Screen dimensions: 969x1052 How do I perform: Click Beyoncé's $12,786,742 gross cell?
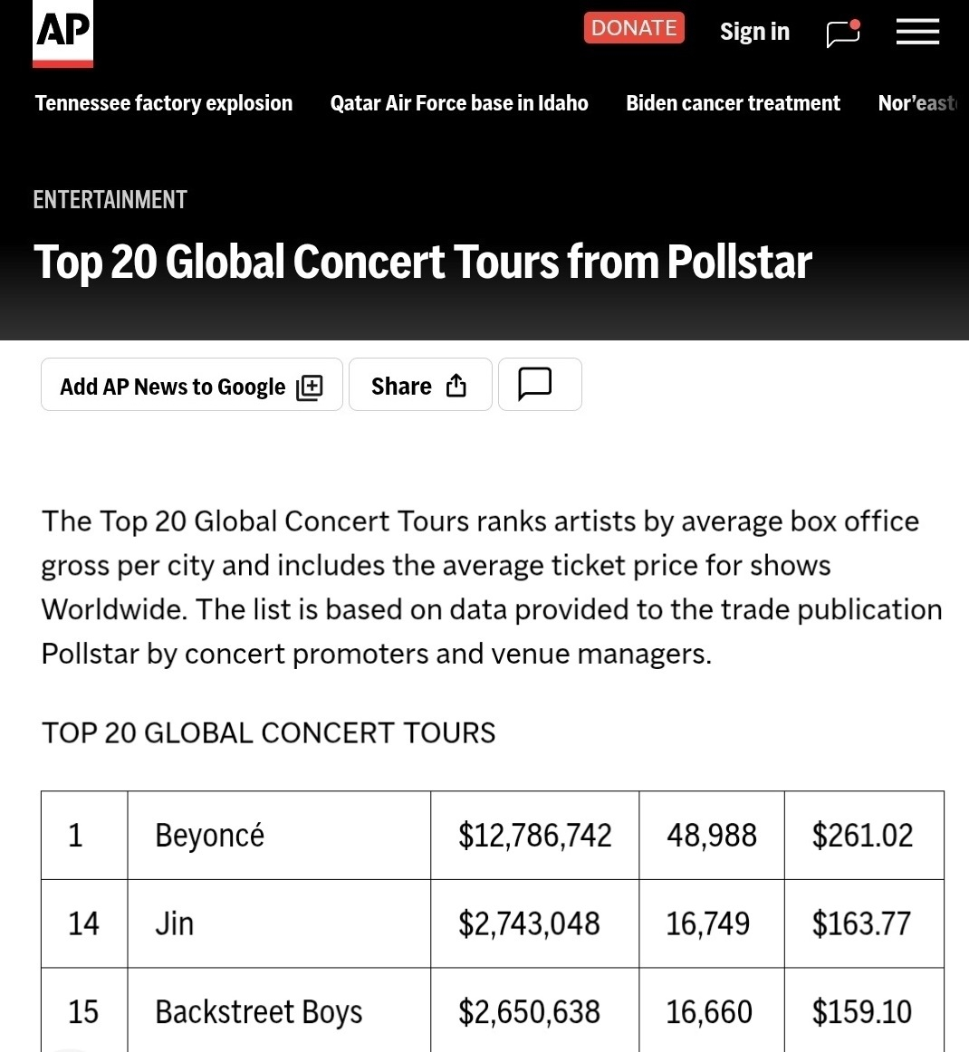pyautogui.click(x=534, y=835)
